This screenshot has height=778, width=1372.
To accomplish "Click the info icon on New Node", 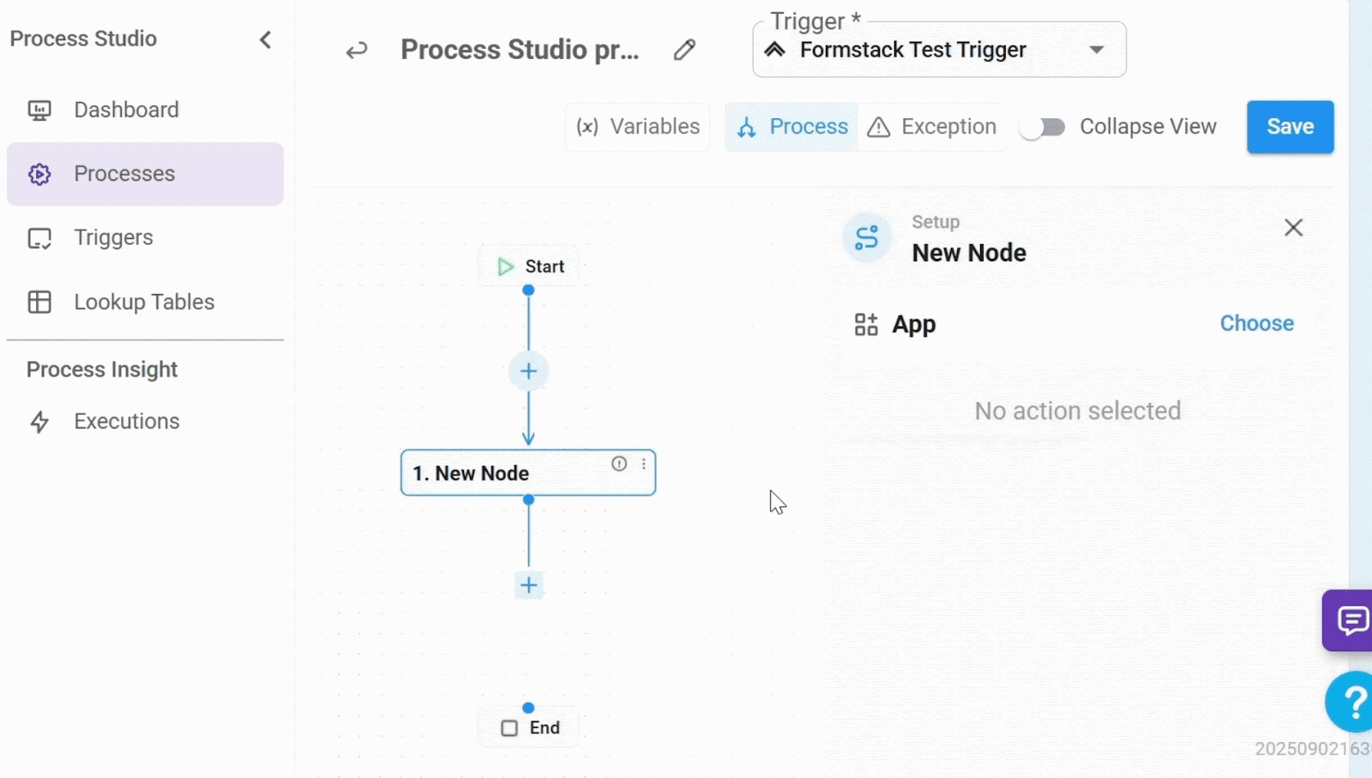I will 619,464.
